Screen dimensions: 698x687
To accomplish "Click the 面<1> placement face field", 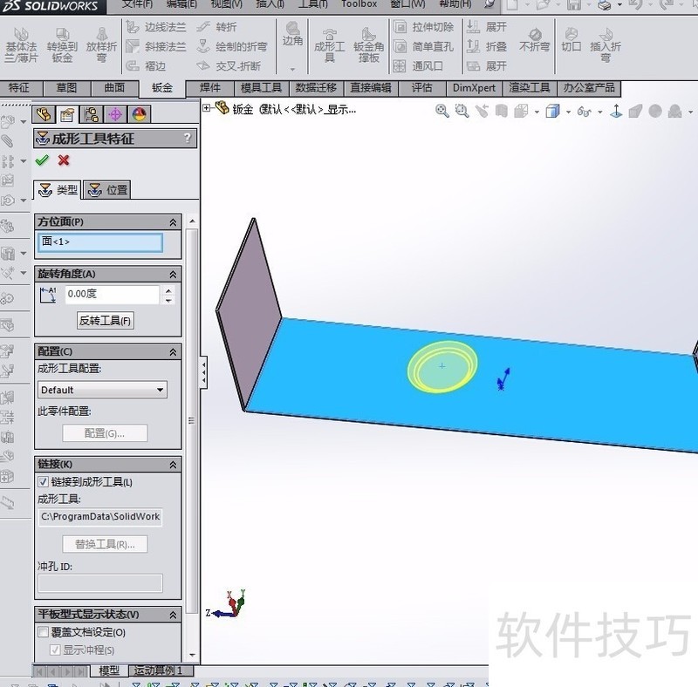I will 100,242.
